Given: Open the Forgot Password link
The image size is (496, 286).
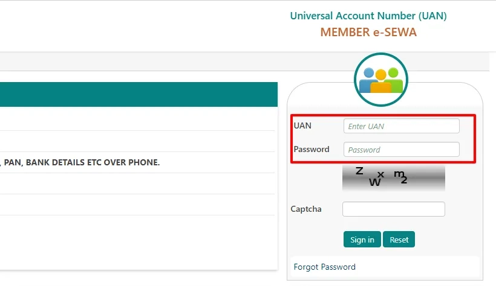Looking at the screenshot, I should click(324, 267).
